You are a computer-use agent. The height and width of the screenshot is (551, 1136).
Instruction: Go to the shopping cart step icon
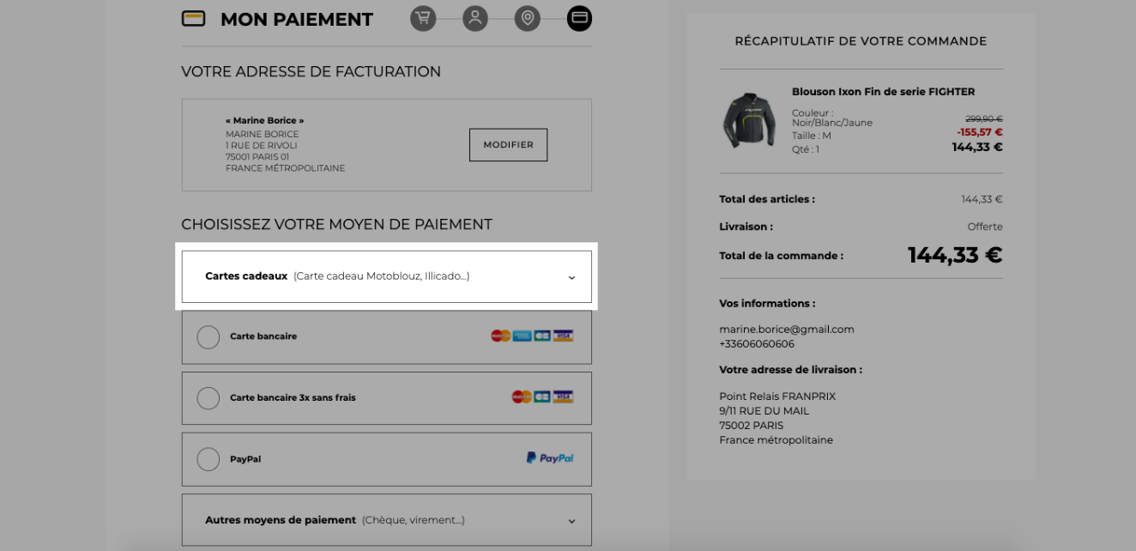(423, 18)
